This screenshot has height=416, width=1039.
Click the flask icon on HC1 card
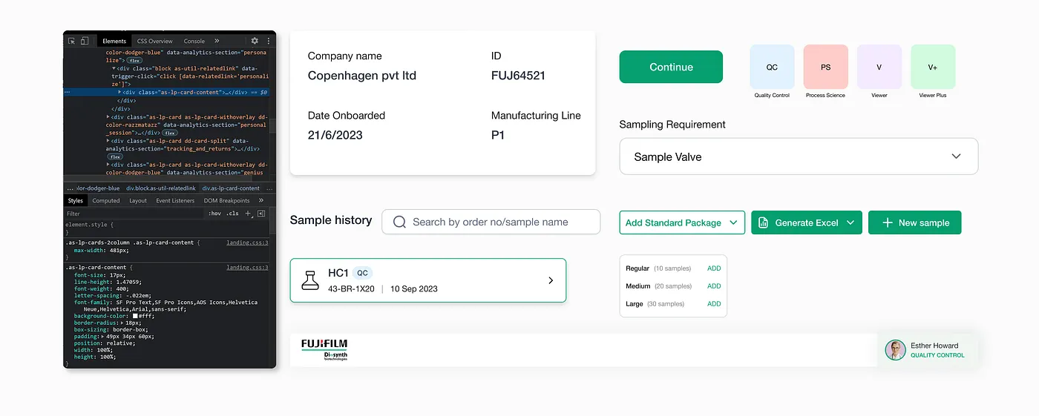point(309,280)
